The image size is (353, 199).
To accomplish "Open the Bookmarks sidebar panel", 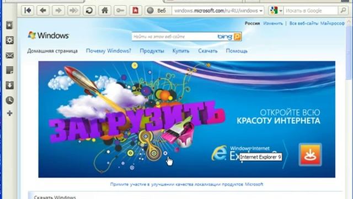I will tap(9, 25).
